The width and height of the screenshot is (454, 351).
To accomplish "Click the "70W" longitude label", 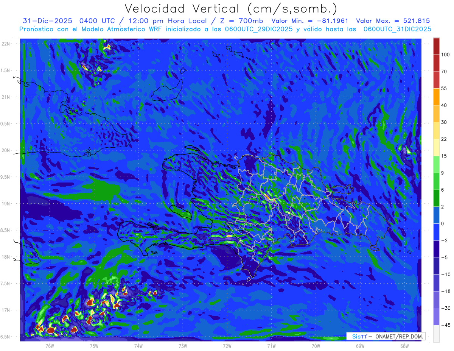I will coord(316,346).
